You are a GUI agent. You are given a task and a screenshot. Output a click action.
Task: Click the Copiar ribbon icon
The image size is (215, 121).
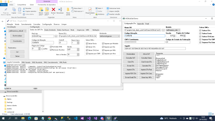pyautogui.click(x=14, y=9)
